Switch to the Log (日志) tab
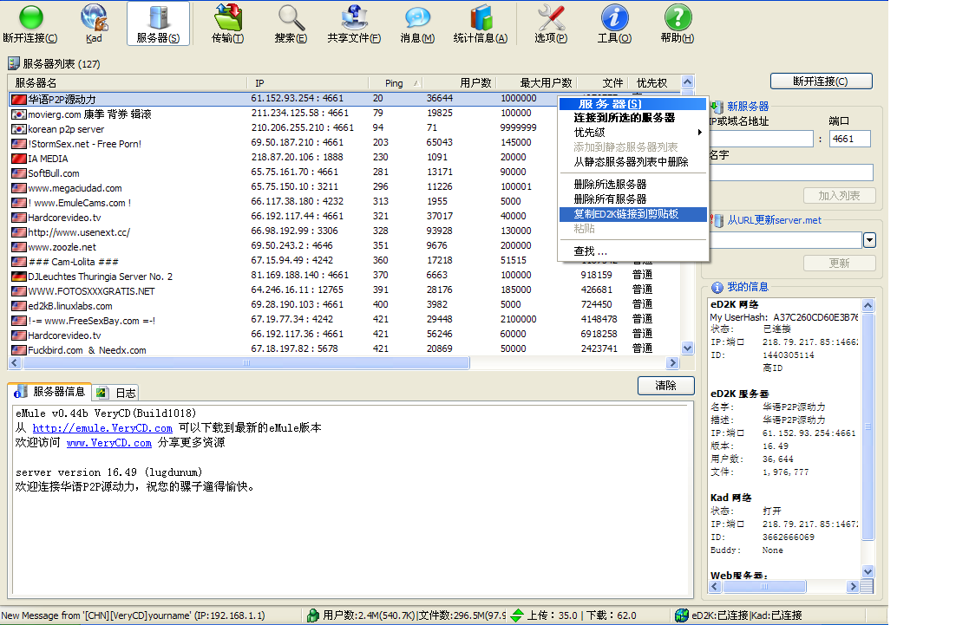Viewport: 969px width, 625px height. click(117, 393)
